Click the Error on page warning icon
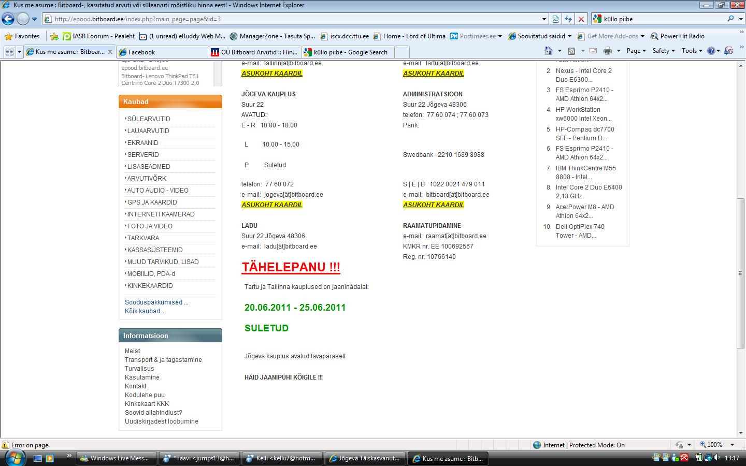Viewport: 746px width, 466px height. (5, 445)
